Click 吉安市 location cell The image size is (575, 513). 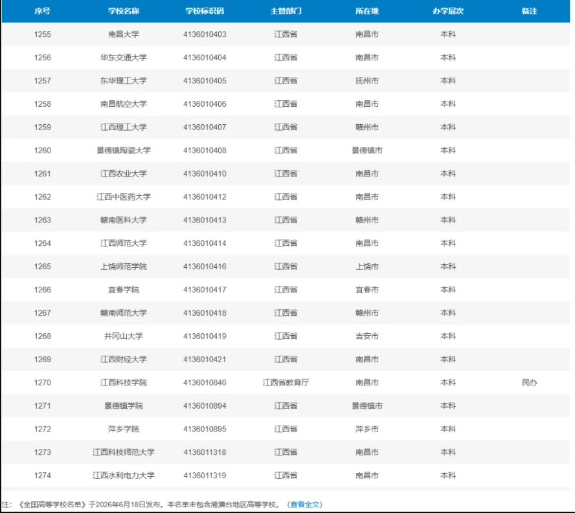(x=366, y=336)
